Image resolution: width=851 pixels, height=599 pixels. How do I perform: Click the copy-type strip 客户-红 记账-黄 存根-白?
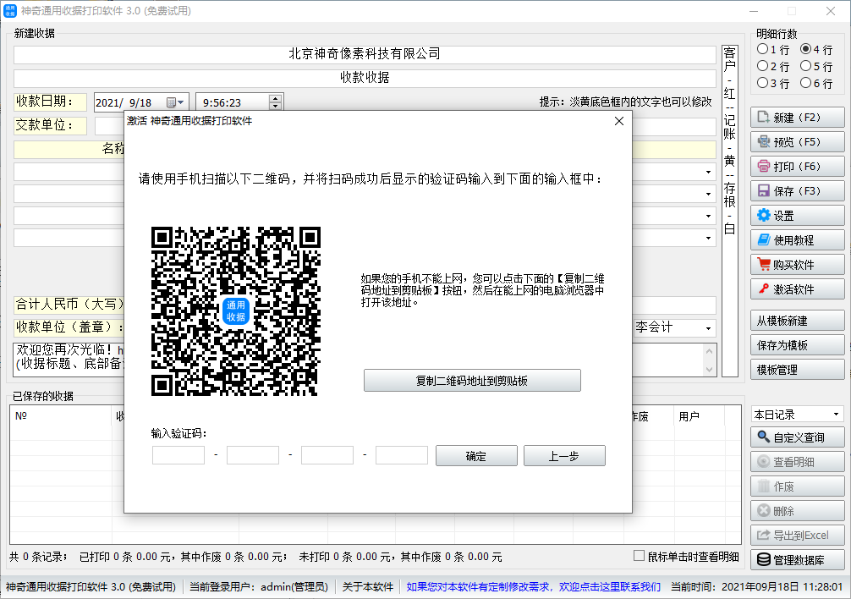point(729,211)
